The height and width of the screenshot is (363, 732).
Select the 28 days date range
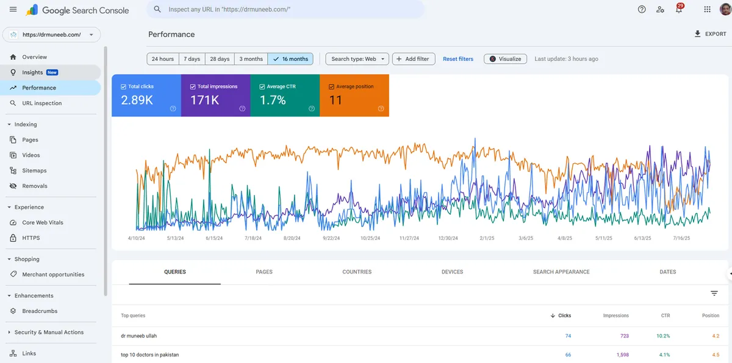[x=220, y=59]
